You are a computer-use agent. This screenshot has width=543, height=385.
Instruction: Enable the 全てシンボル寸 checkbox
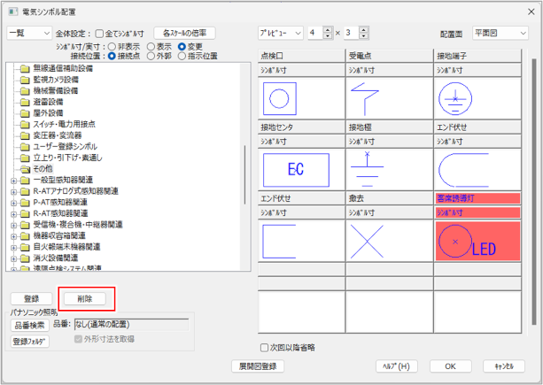click(99, 33)
